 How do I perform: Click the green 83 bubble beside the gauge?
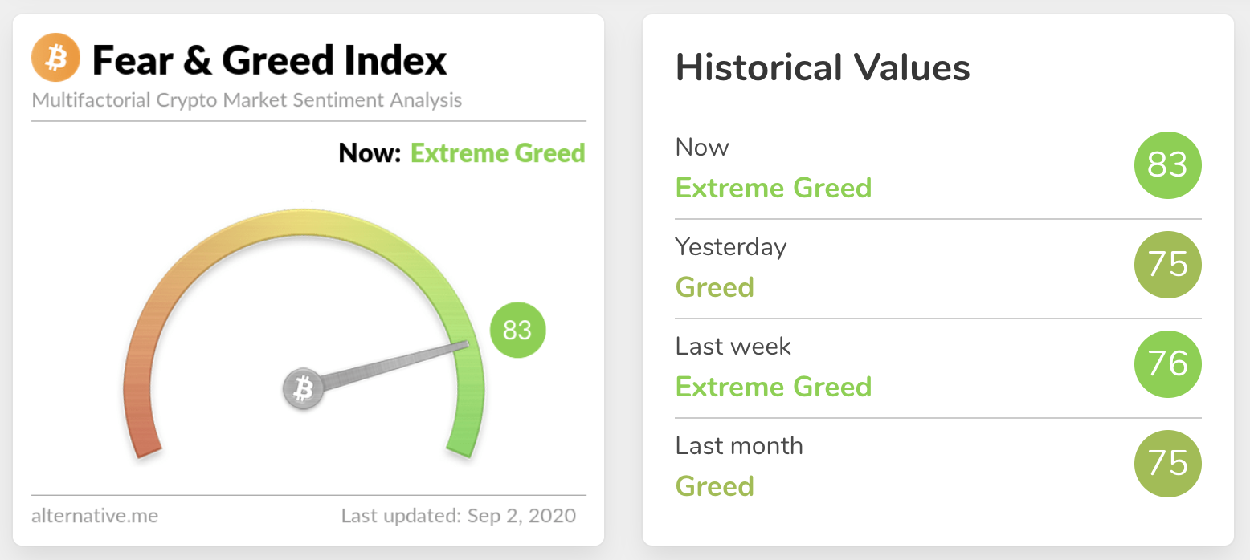point(517,330)
